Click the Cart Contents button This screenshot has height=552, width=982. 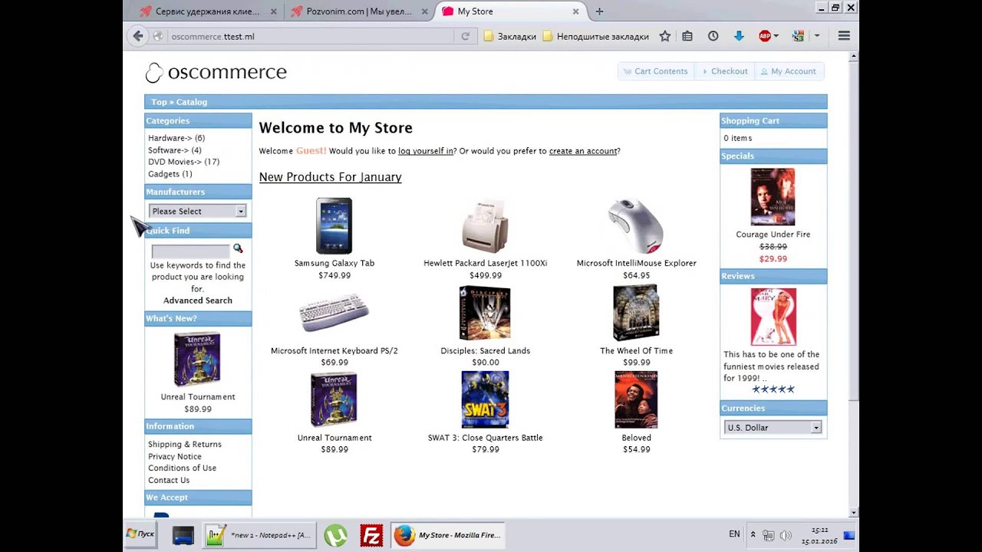click(x=655, y=71)
